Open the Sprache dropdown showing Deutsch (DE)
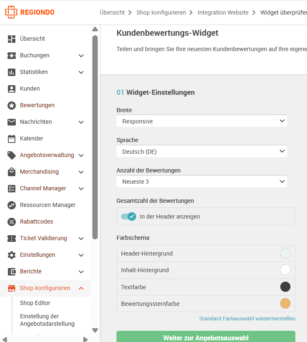The height and width of the screenshot is (342, 307). pyautogui.click(x=201, y=151)
